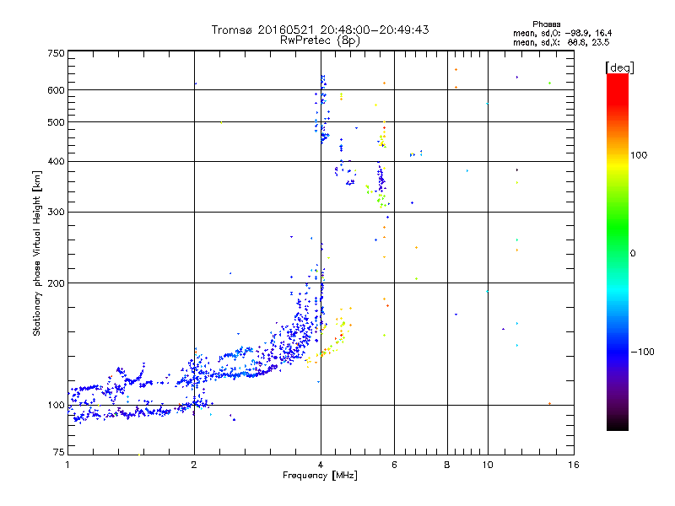This screenshot has width=675, height=506.
Task: Click the y-axis tick label '100'
Action: point(56,405)
